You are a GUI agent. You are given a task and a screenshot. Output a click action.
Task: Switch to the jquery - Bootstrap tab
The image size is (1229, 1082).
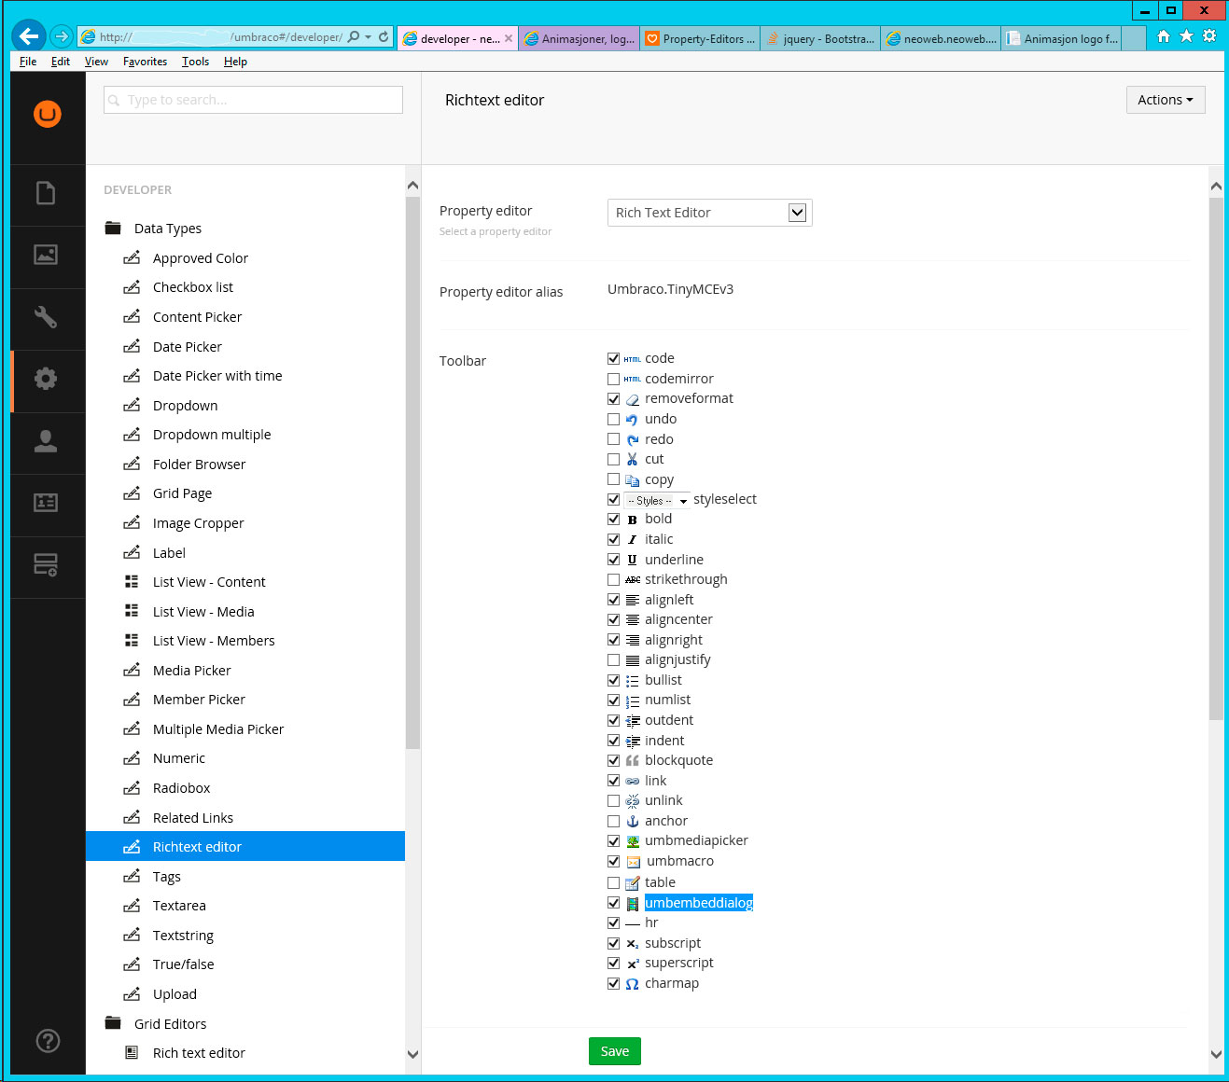pyautogui.click(x=821, y=38)
